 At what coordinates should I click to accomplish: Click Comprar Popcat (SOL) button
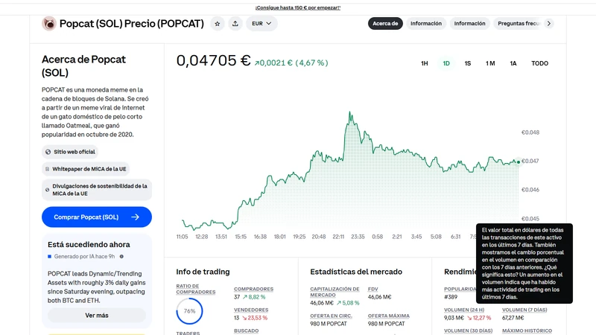pyautogui.click(x=97, y=217)
